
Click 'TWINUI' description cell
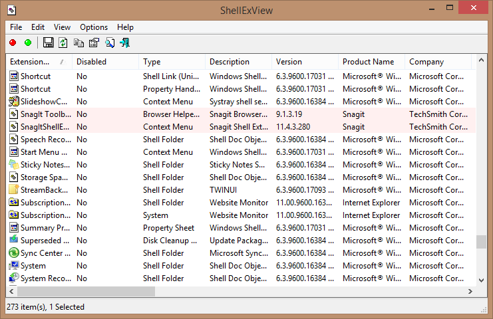click(224, 190)
